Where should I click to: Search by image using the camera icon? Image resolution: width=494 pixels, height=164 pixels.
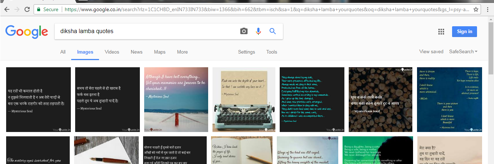point(244,31)
